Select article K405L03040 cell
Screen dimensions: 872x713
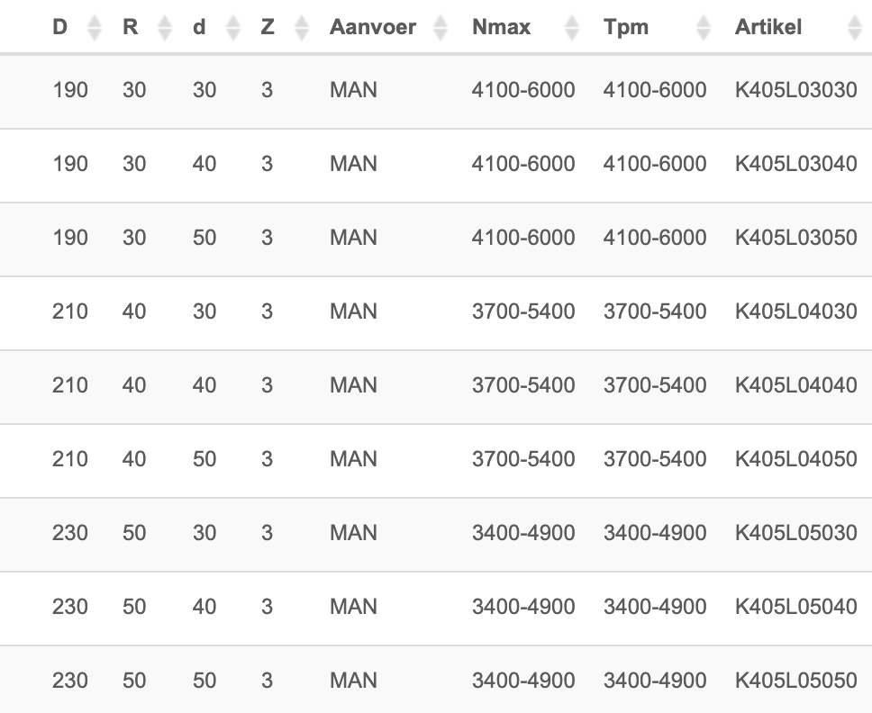tap(795, 164)
